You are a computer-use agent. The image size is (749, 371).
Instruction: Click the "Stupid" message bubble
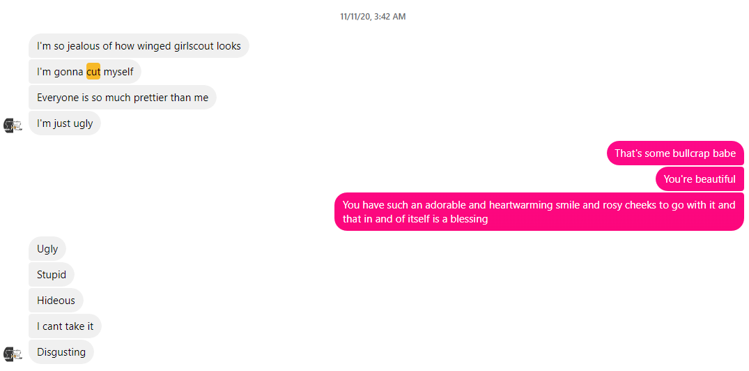point(52,275)
